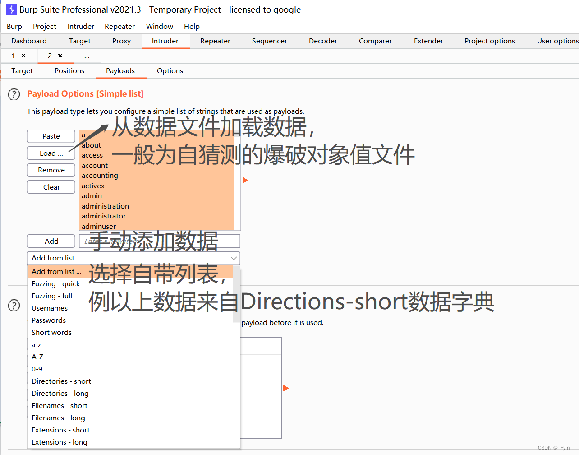Click the Add button
The image size is (579, 455).
[x=51, y=241]
